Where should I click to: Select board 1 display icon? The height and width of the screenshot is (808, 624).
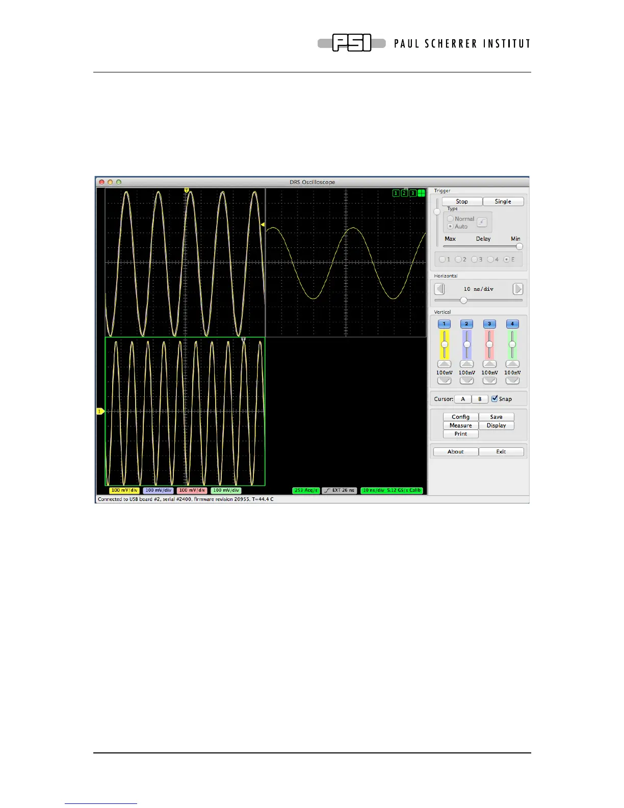click(x=396, y=193)
